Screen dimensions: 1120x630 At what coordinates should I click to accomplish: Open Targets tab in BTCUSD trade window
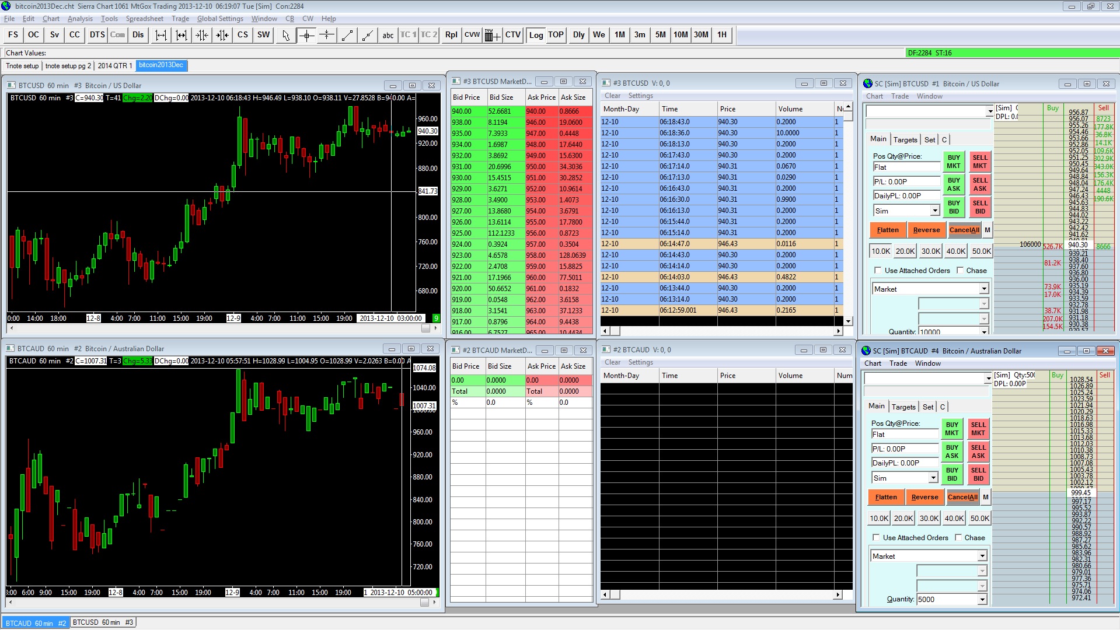tap(905, 139)
